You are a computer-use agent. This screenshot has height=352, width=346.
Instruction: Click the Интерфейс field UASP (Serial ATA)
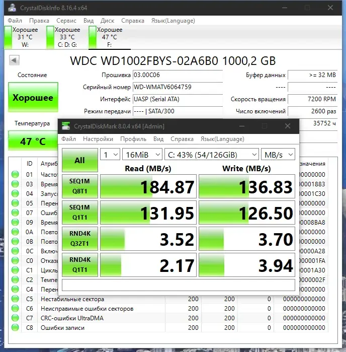[x=178, y=99]
